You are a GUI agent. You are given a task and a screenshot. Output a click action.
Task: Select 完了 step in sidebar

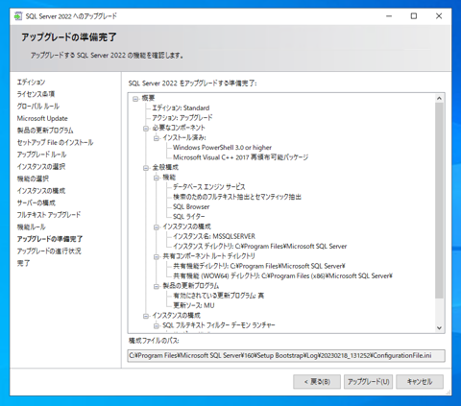(x=23, y=263)
